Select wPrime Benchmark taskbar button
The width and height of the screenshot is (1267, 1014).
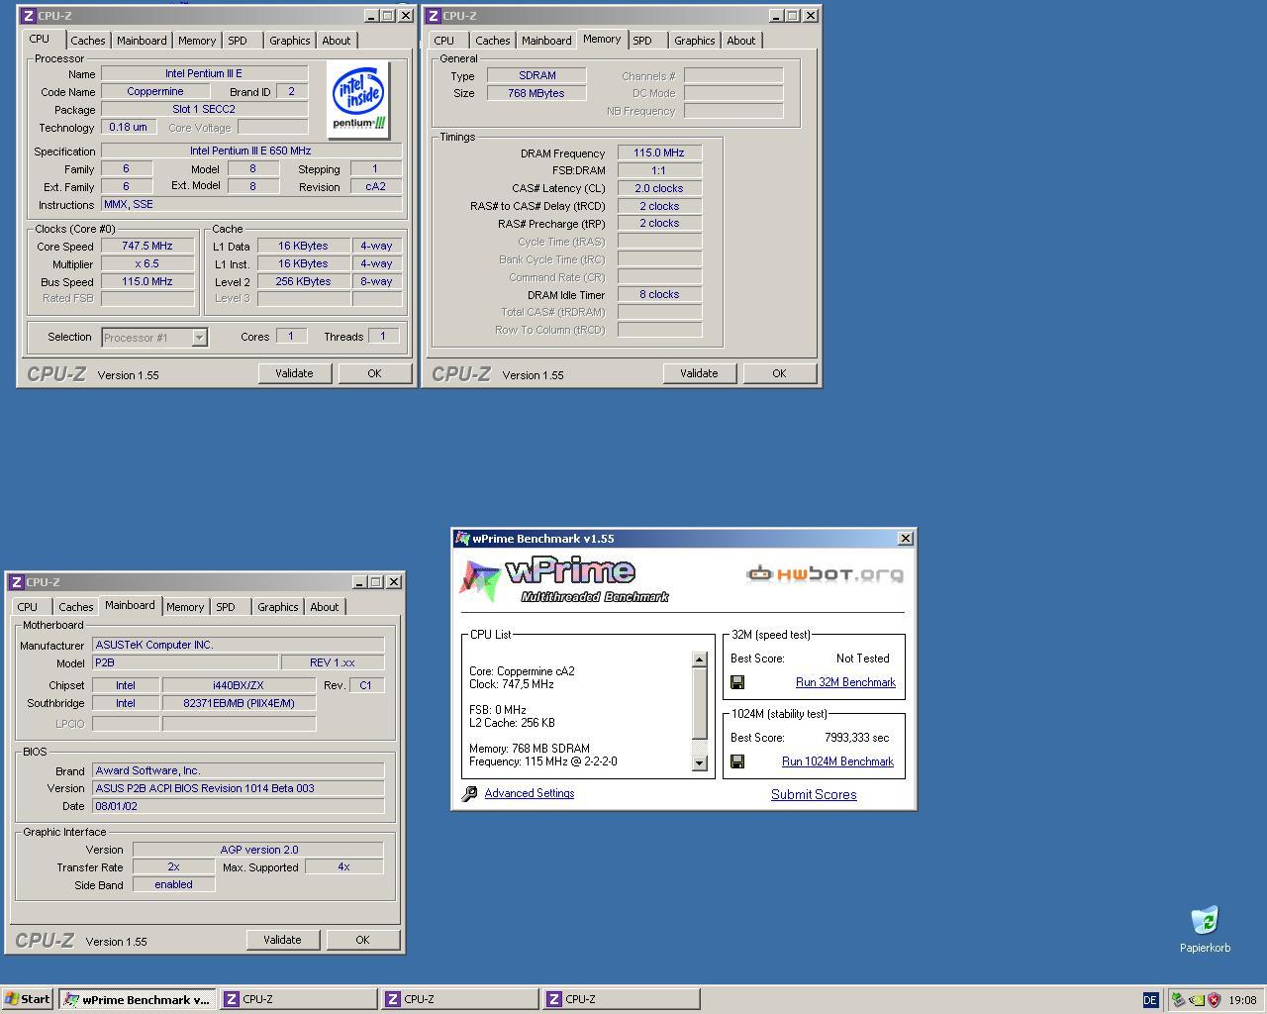pyautogui.click(x=137, y=999)
